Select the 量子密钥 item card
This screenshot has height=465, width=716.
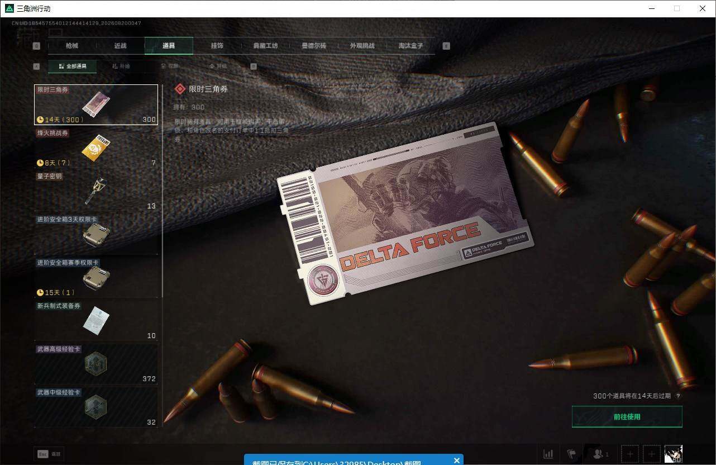click(x=96, y=191)
